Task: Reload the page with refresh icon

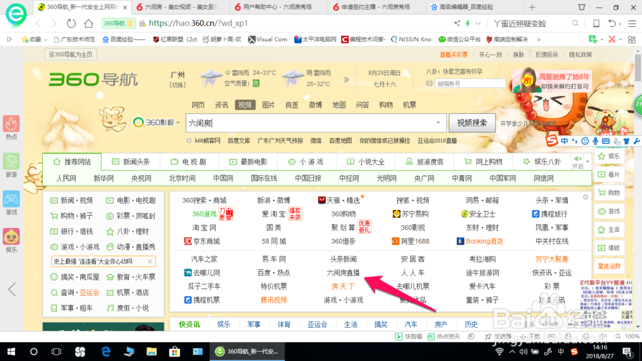Action: click(71, 23)
